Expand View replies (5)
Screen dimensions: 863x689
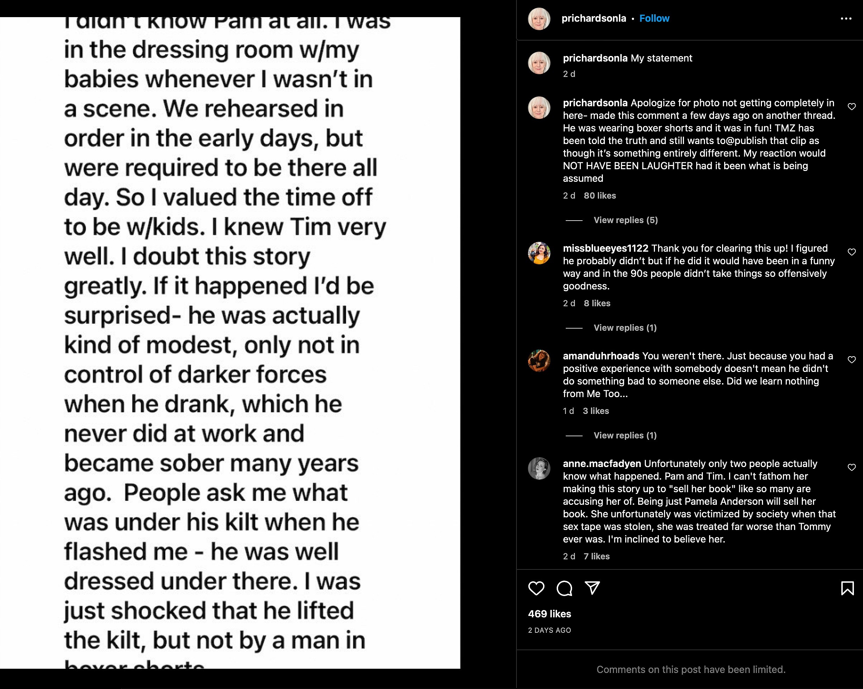(x=625, y=220)
